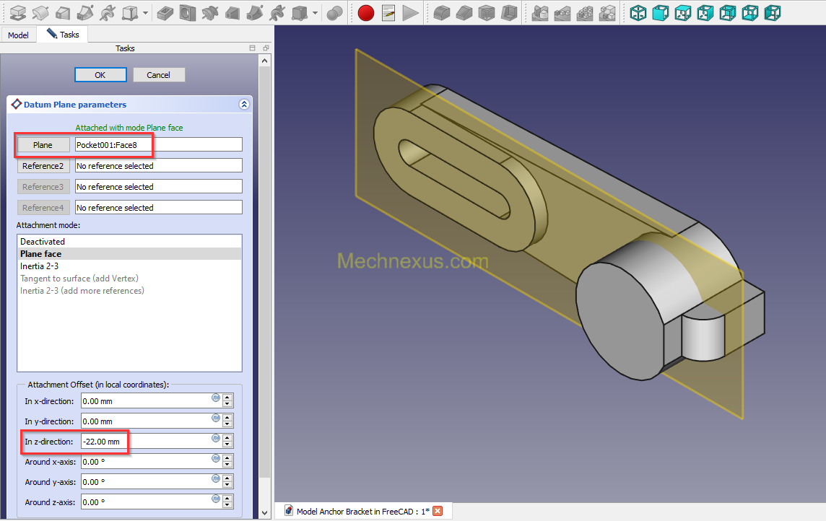
Task: Select the Polar pattern icon
Action: coord(585,13)
